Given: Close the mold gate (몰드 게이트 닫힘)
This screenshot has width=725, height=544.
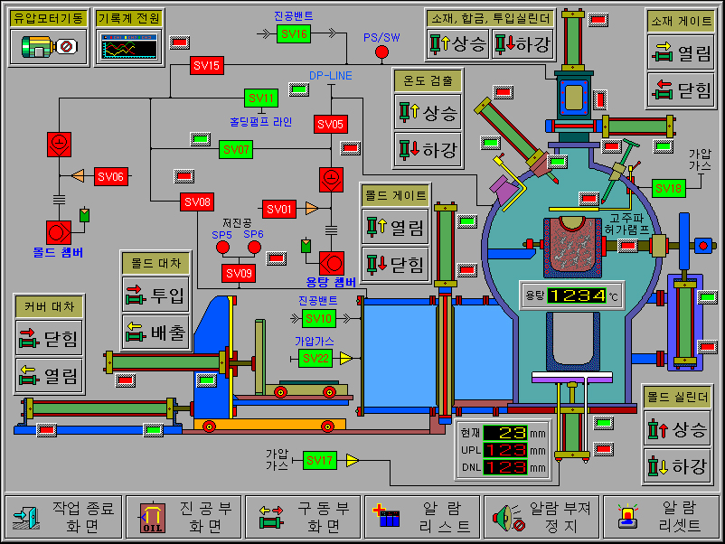Looking at the screenshot, I should coord(395,264).
